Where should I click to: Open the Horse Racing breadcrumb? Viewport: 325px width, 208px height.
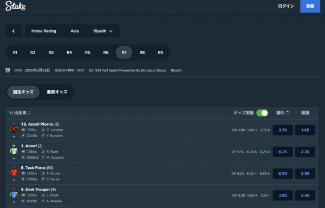tap(44, 31)
